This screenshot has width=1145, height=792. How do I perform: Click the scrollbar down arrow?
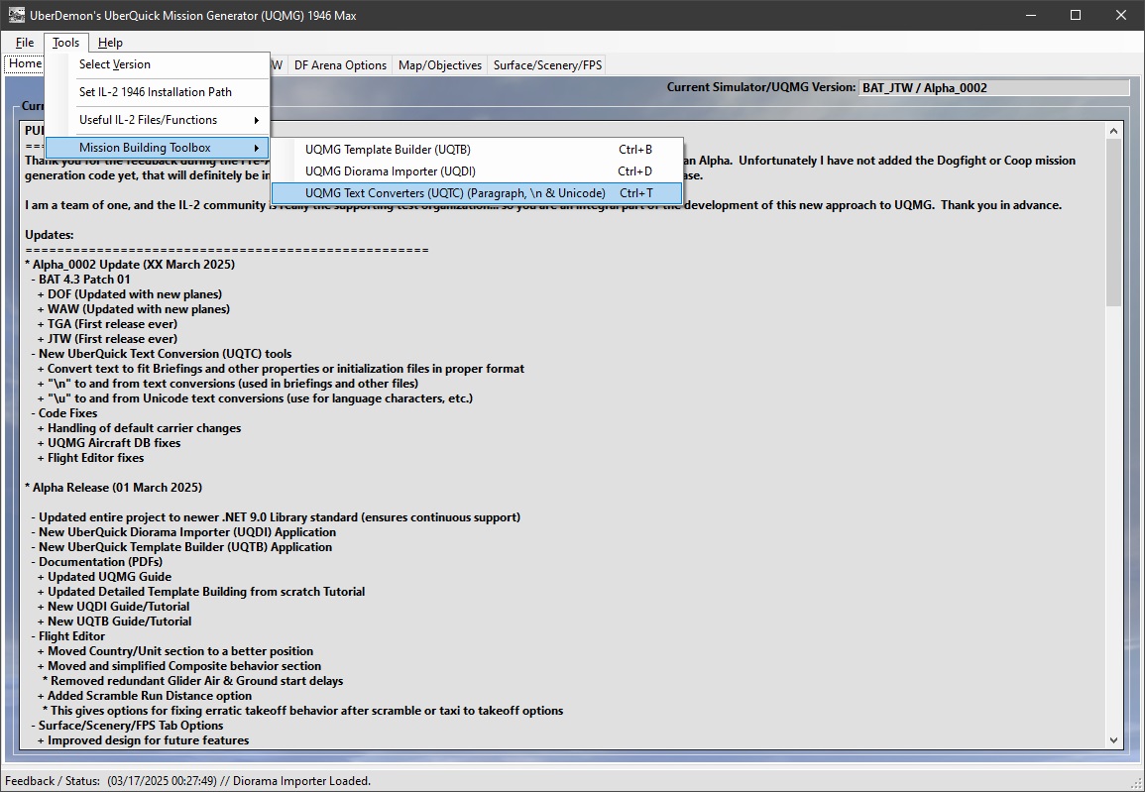pos(1113,739)
